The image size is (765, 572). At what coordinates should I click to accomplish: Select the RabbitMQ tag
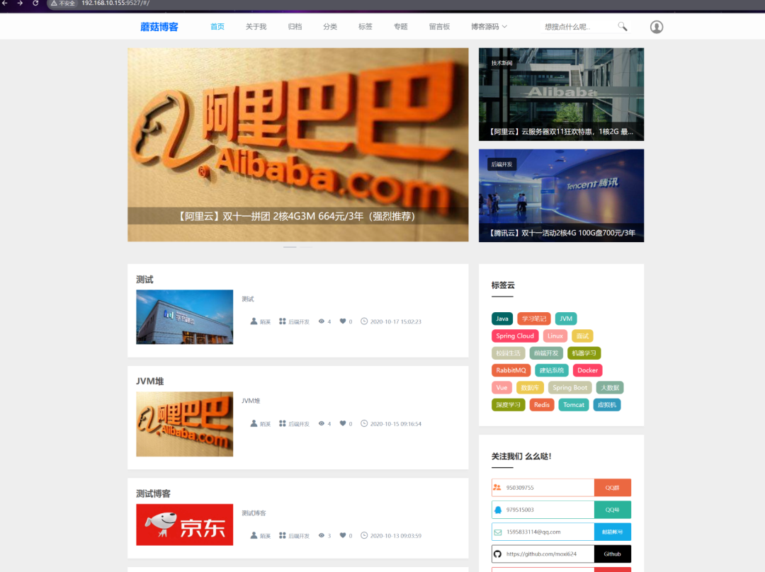511,370
